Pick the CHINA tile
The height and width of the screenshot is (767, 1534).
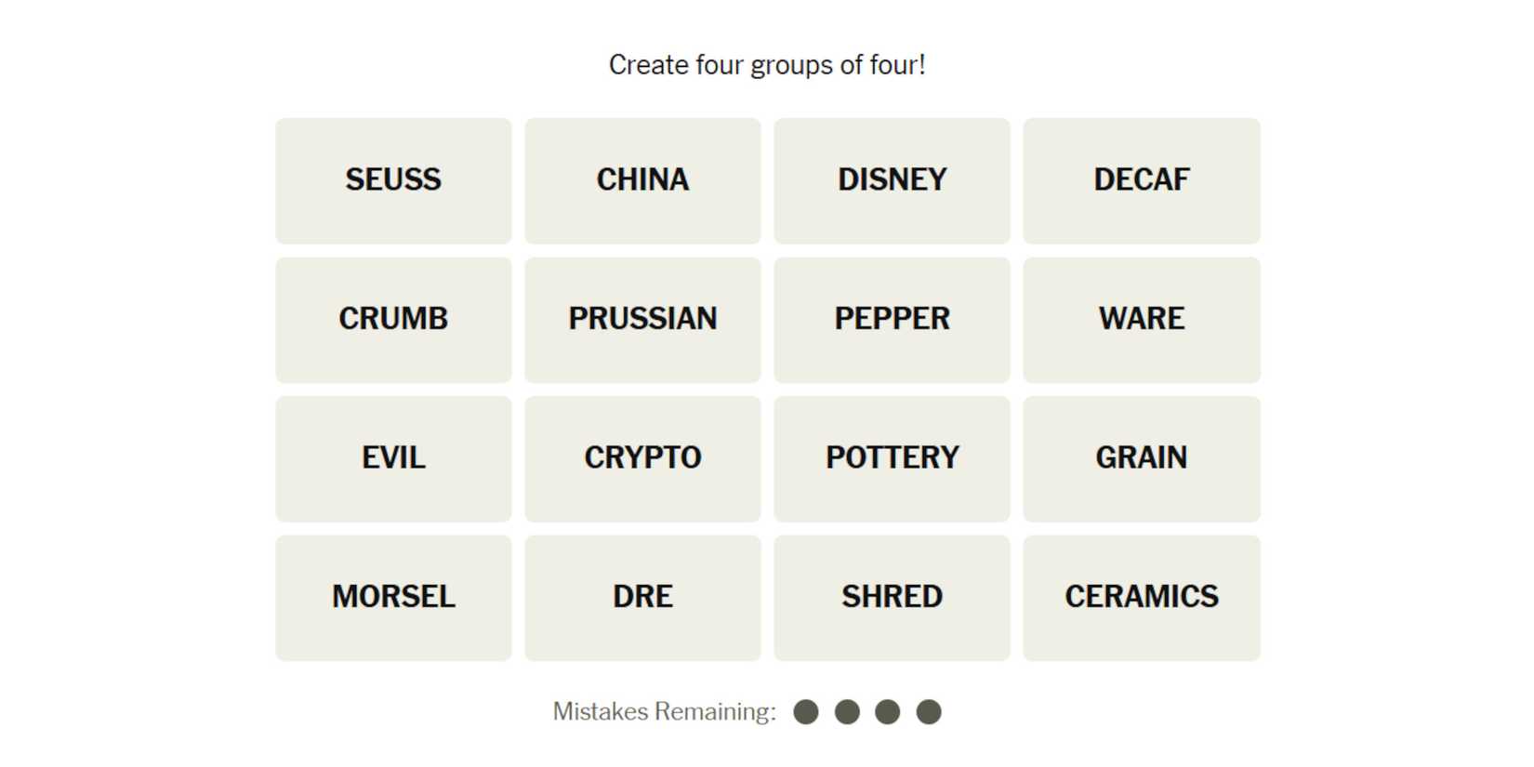tap(642, 180)
